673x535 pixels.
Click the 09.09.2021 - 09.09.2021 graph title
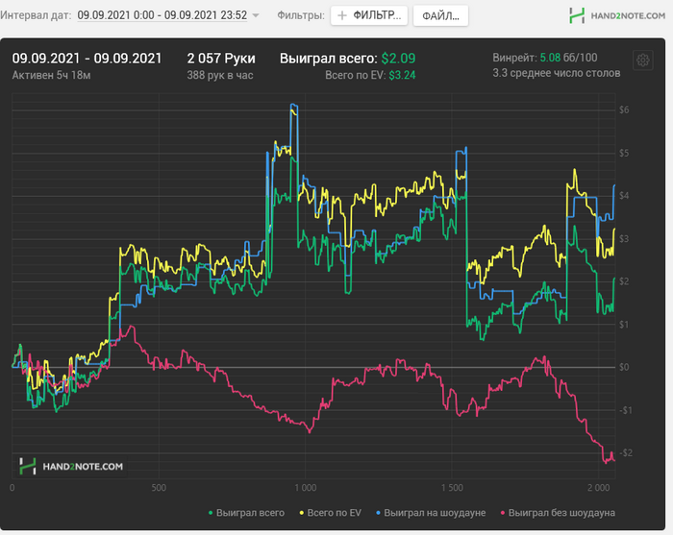(87, 59)
